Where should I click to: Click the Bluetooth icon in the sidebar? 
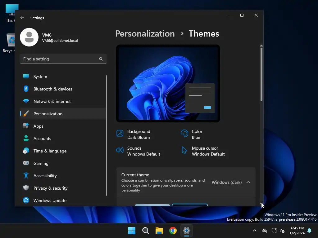tap(26, 89)
